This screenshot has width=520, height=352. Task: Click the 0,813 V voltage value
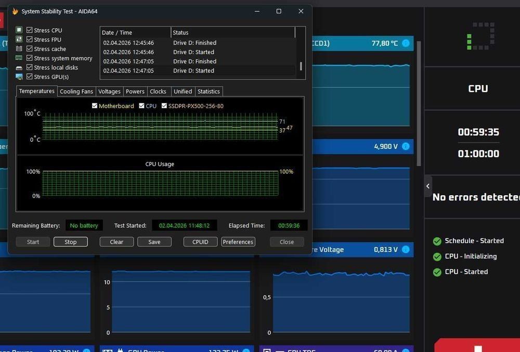point(386,250)
